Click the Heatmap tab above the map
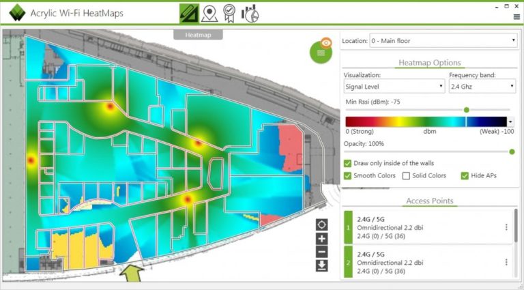 pos(198,35)
